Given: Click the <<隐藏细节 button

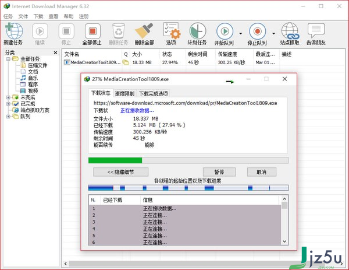Looking at the screenshot, I should coord(121,172).
